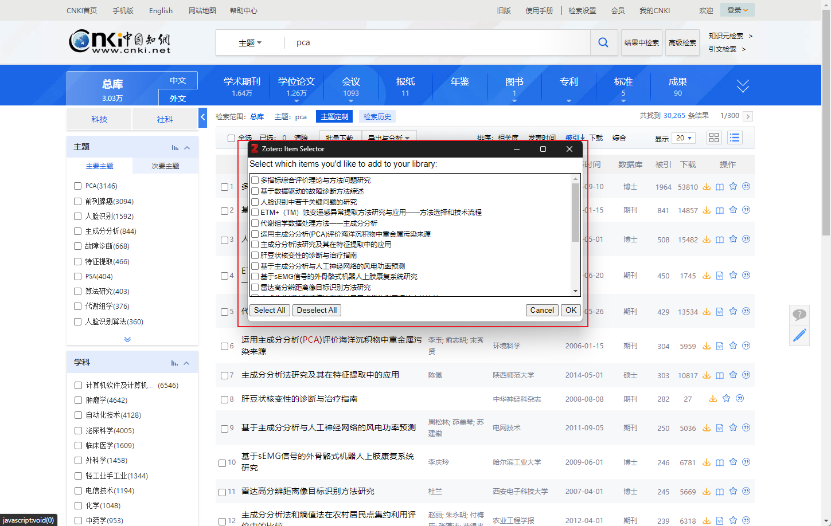Expand the 学位论文 sub-options arrow

pyautogui.click(x=296, y=101)
